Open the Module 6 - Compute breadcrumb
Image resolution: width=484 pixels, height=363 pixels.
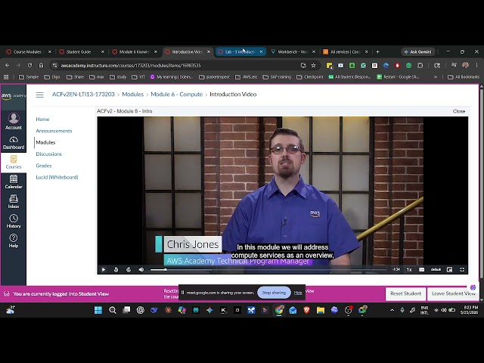176,95
